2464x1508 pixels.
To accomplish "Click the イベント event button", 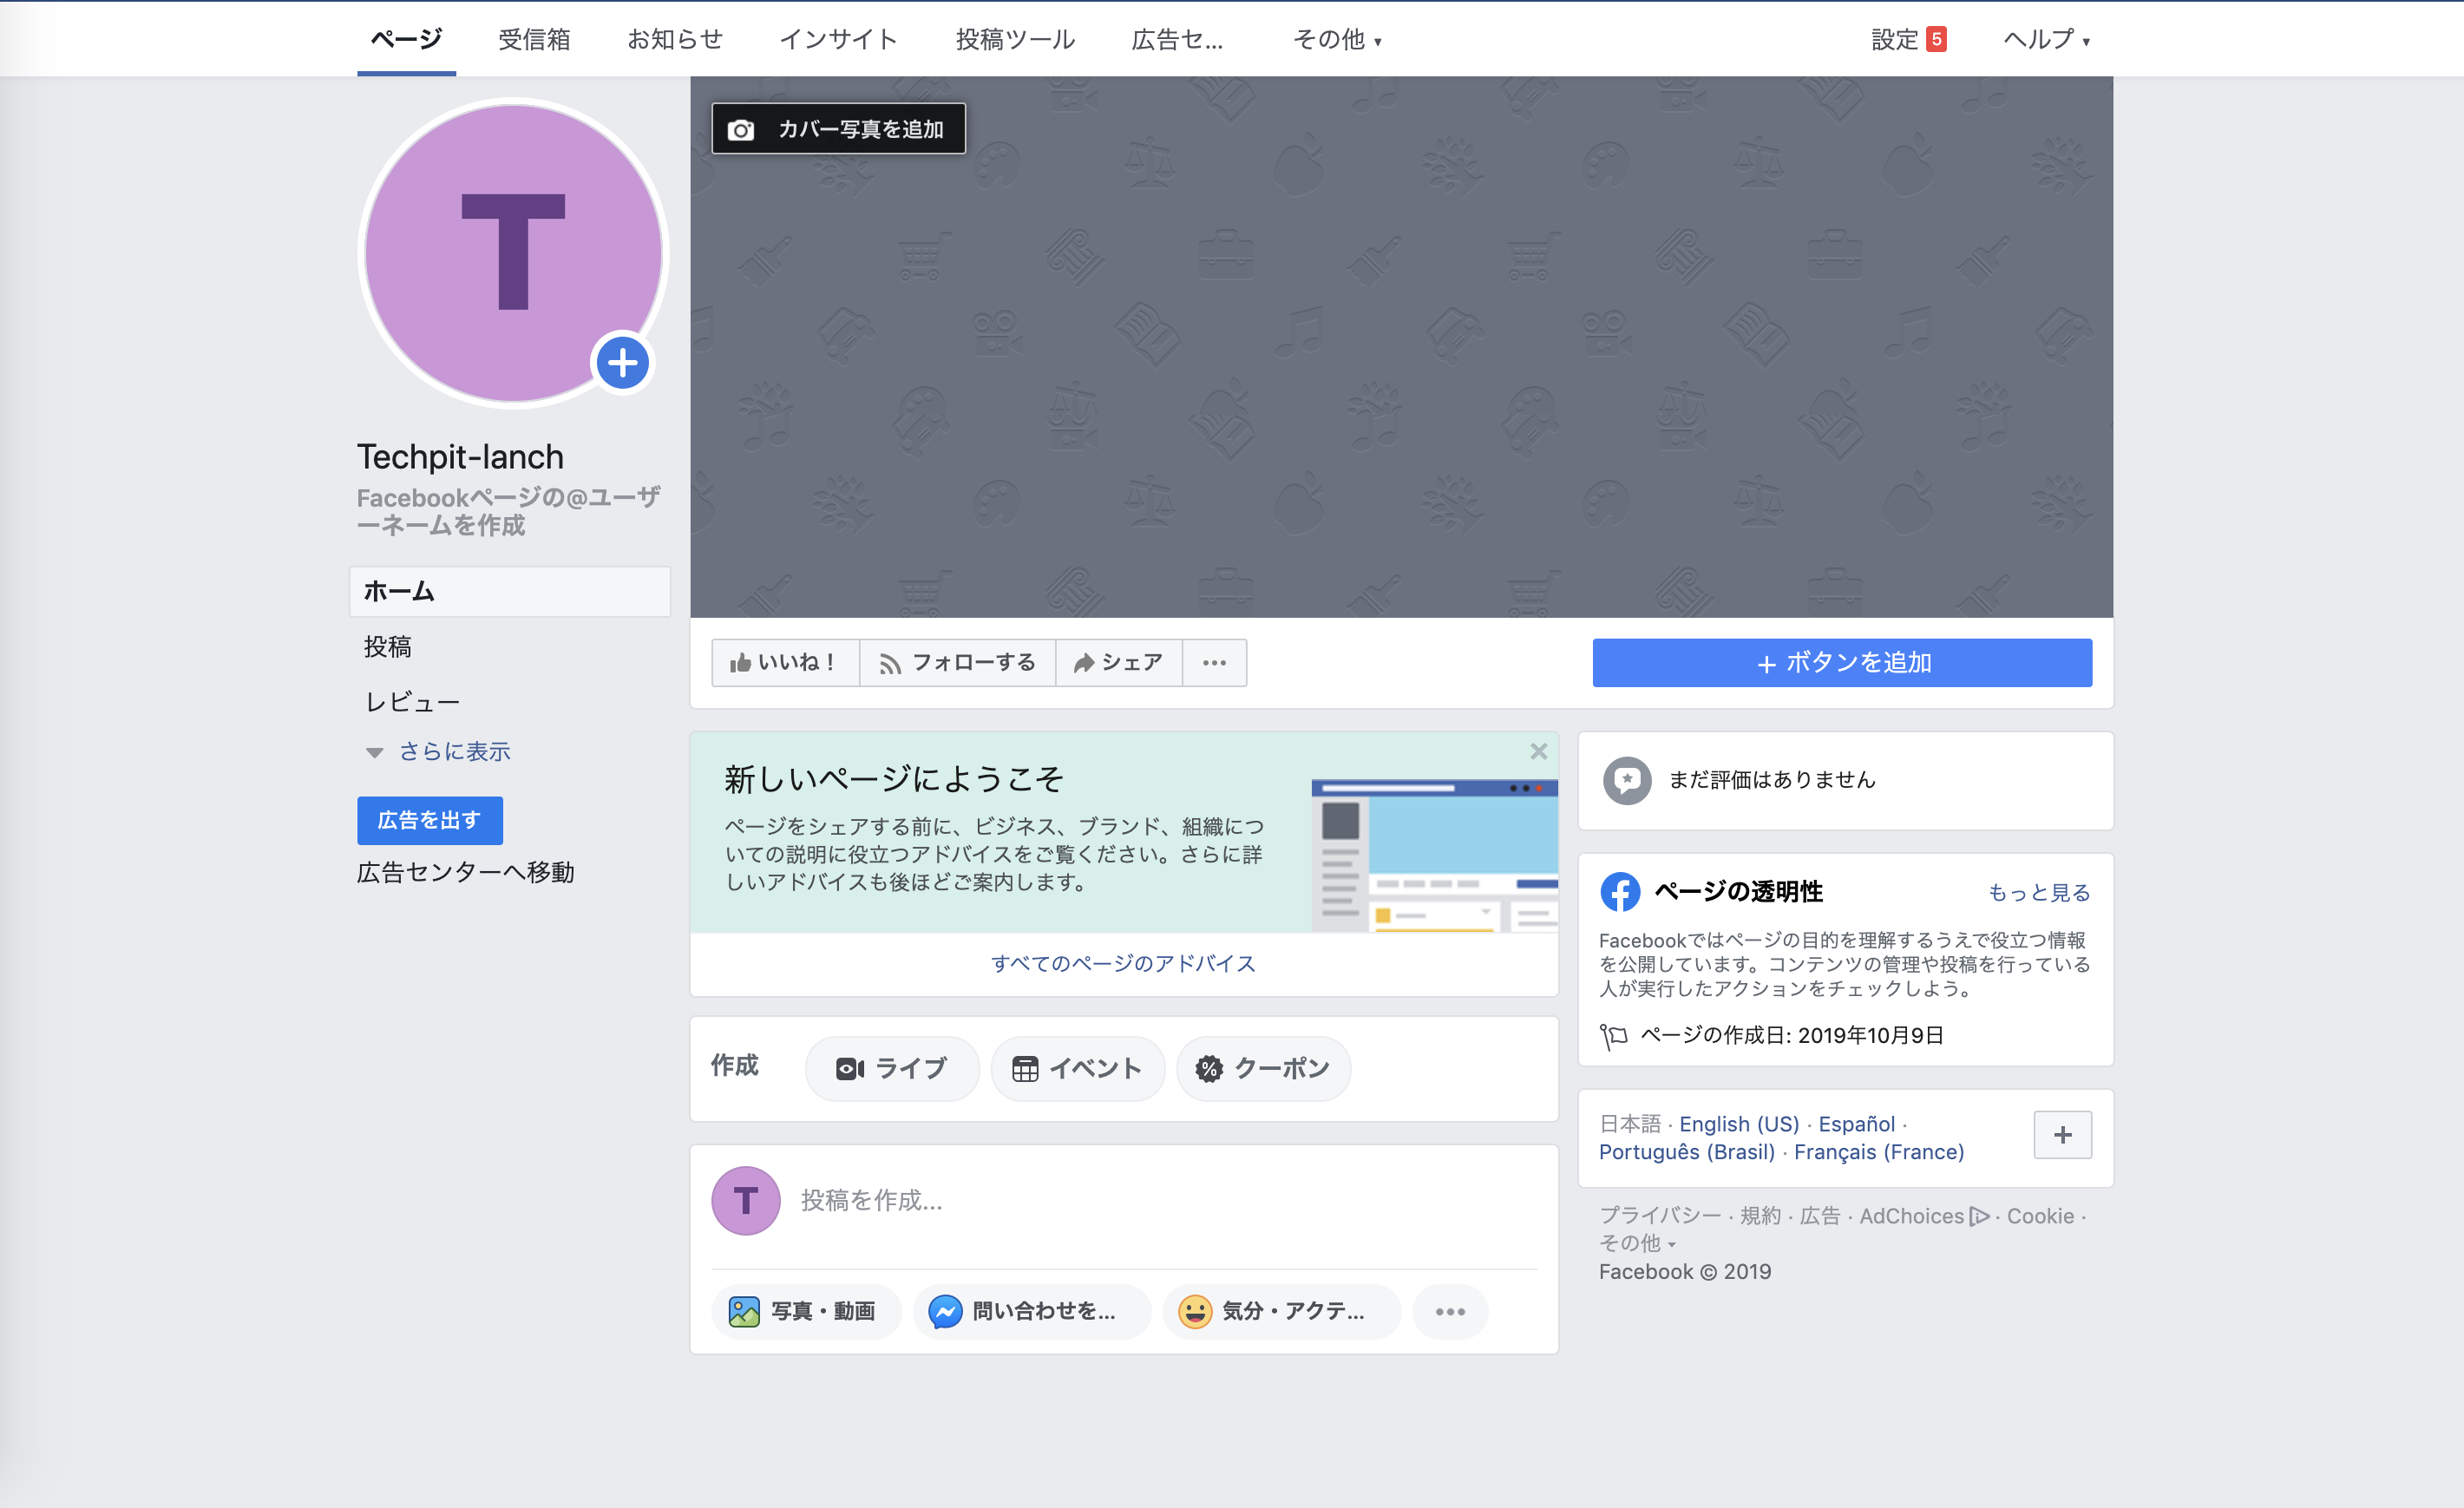I will pyautogui.click(x=1077, y=1068).
